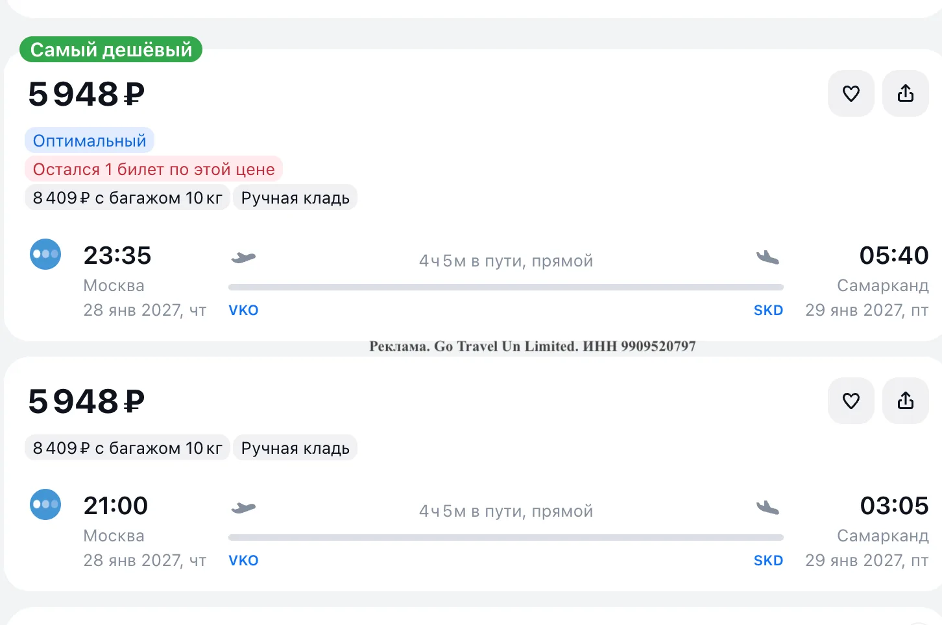The image size is (942, 625).
Task: Choose the 8 409 ₽ baggage option on the first ticket
Action: [x=127, y=198]
